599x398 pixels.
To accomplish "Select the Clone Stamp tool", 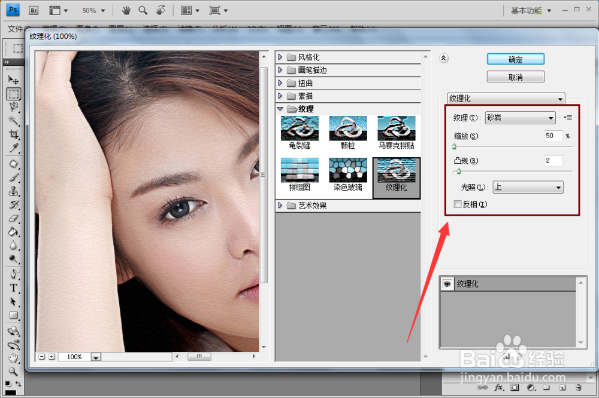I will pyautogui.click(x=13, y=191).
